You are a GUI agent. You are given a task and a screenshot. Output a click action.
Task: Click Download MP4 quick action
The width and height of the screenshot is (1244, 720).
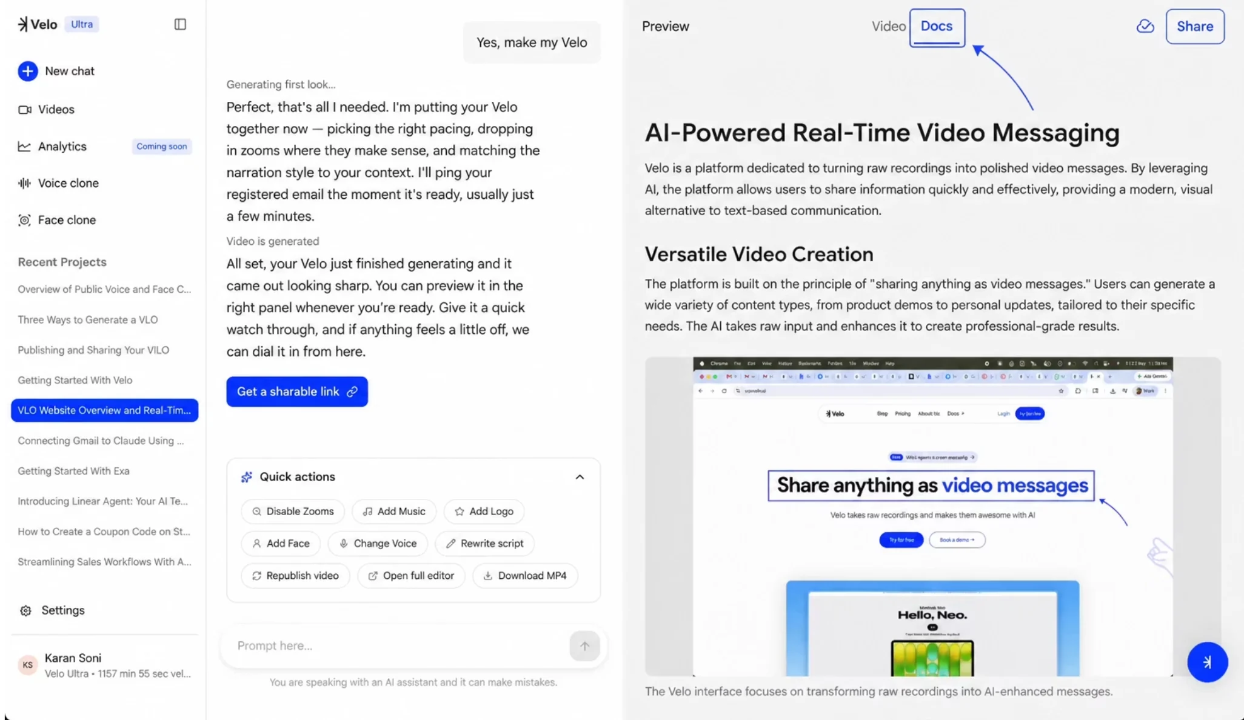pos(525,576)
